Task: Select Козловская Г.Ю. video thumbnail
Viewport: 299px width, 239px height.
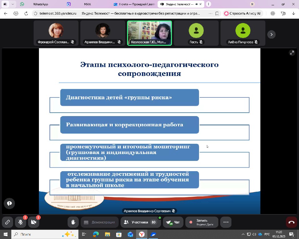Action: tap(149, 33)
